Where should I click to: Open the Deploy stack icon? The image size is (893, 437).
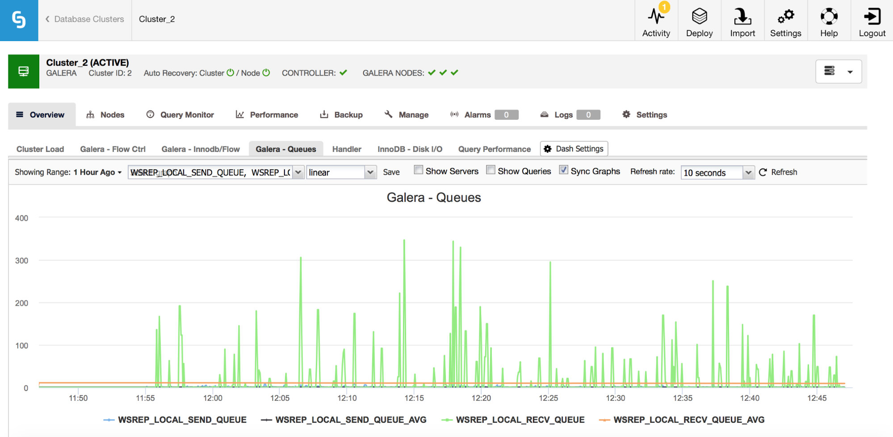pos(699,17)
